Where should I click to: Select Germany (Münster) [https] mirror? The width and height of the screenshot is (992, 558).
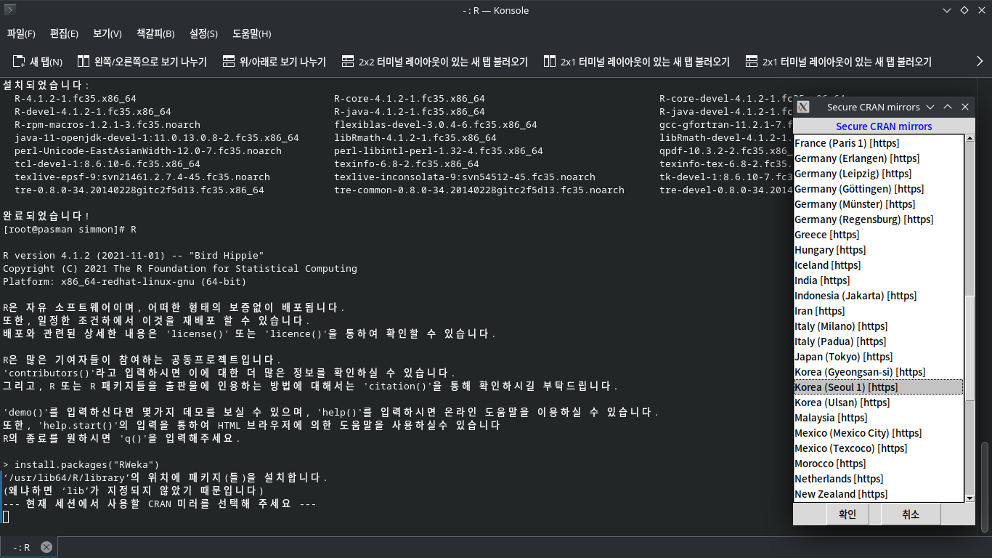[879, 204]
